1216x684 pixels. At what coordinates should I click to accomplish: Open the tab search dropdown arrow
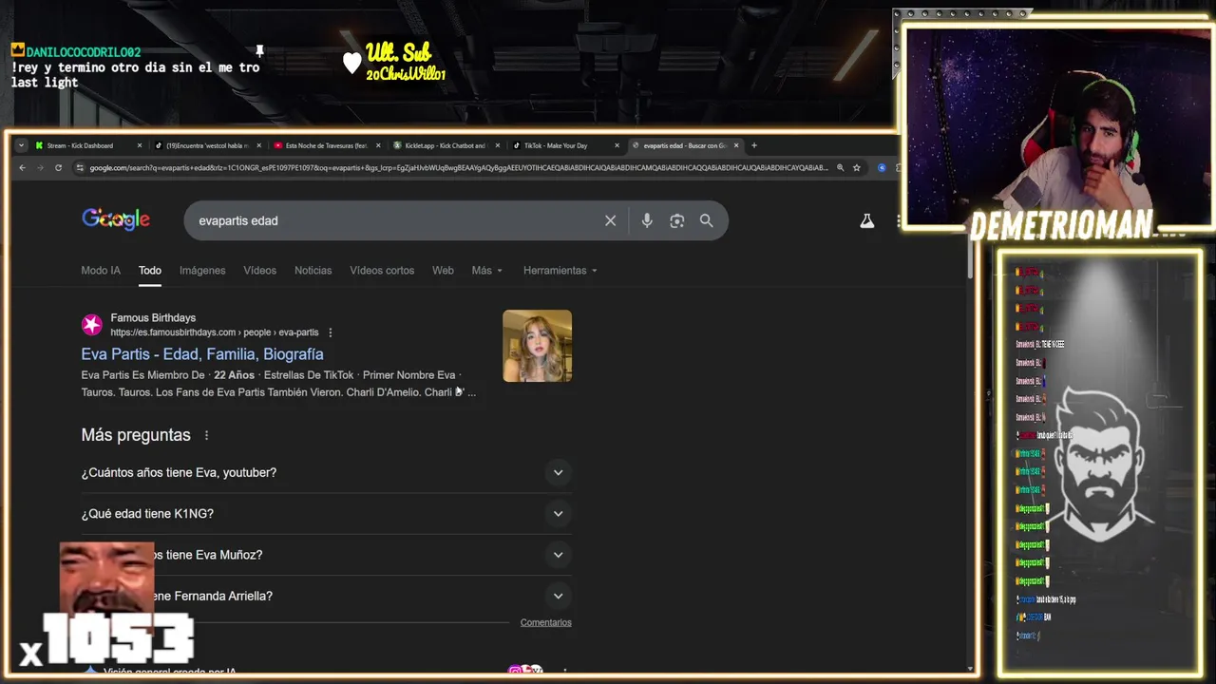[x=21, y=145]
